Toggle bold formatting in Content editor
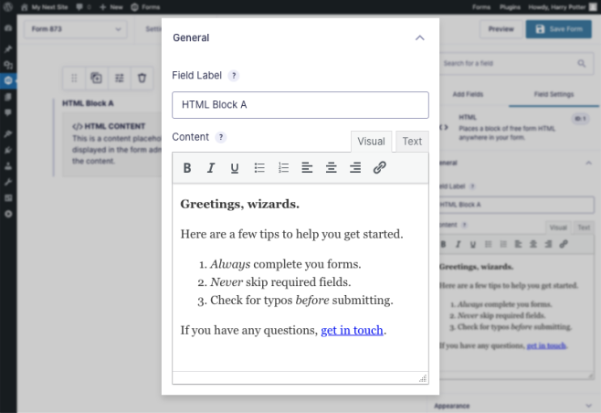 pyautogui.click(x=187, y=167)
